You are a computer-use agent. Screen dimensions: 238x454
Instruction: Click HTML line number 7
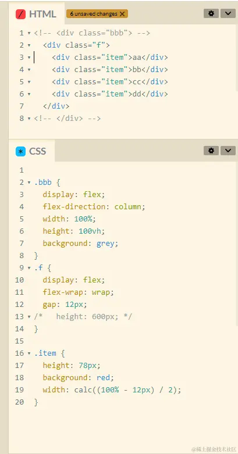pyautogui.click(x=22, y=106)
